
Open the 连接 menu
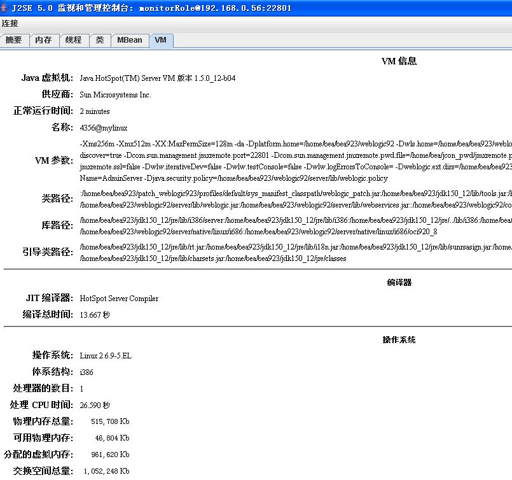click(x=10, y=24)
